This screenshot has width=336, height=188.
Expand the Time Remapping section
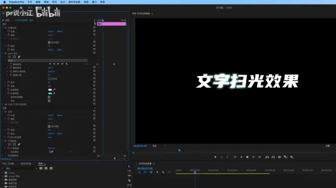3,156
